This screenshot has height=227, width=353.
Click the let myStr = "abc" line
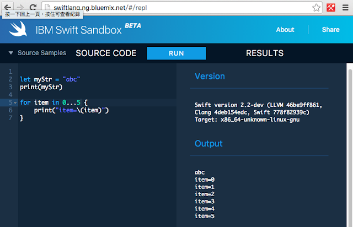pyautogui.click(x=50, y=79)
